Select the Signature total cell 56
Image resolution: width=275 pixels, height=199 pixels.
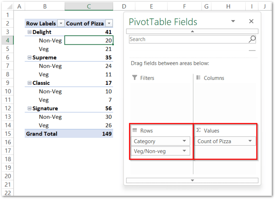(89, 108)
